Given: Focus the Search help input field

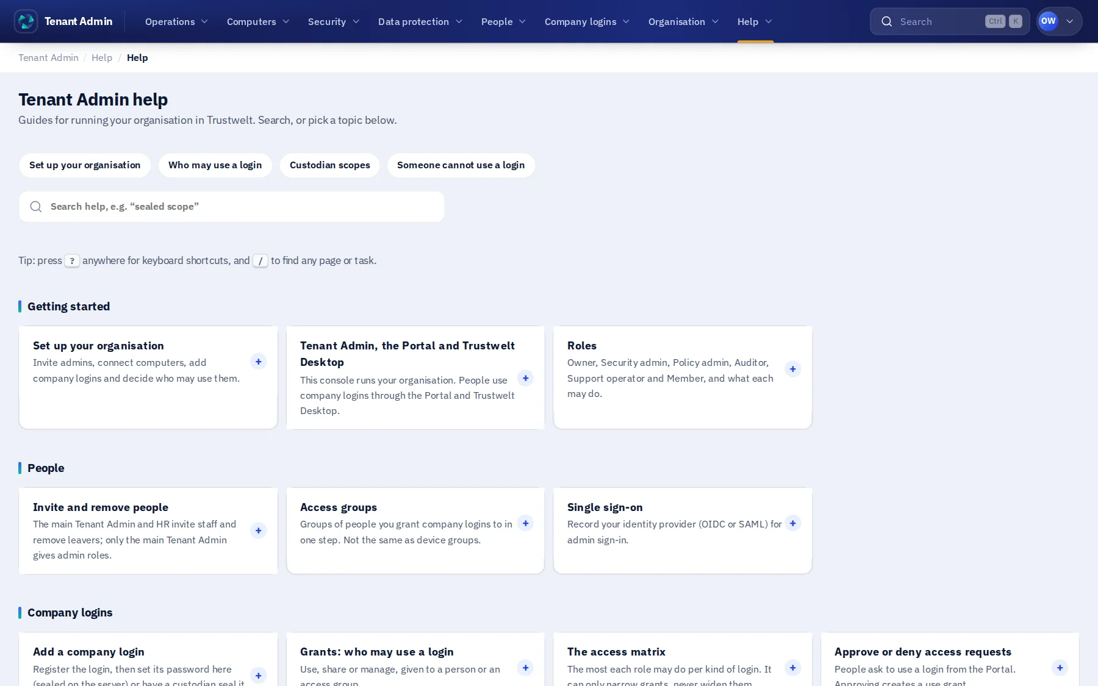Looking at the screenshot, I should pyautogui.click(x=232, y=207).
